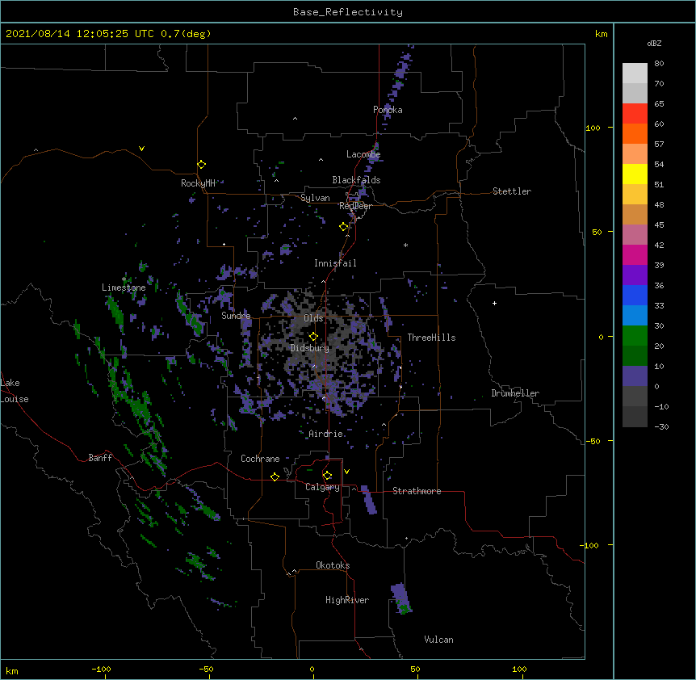Click the Okotoks label
This screenshot has width=696, height=680.
[x=333, y=565]
